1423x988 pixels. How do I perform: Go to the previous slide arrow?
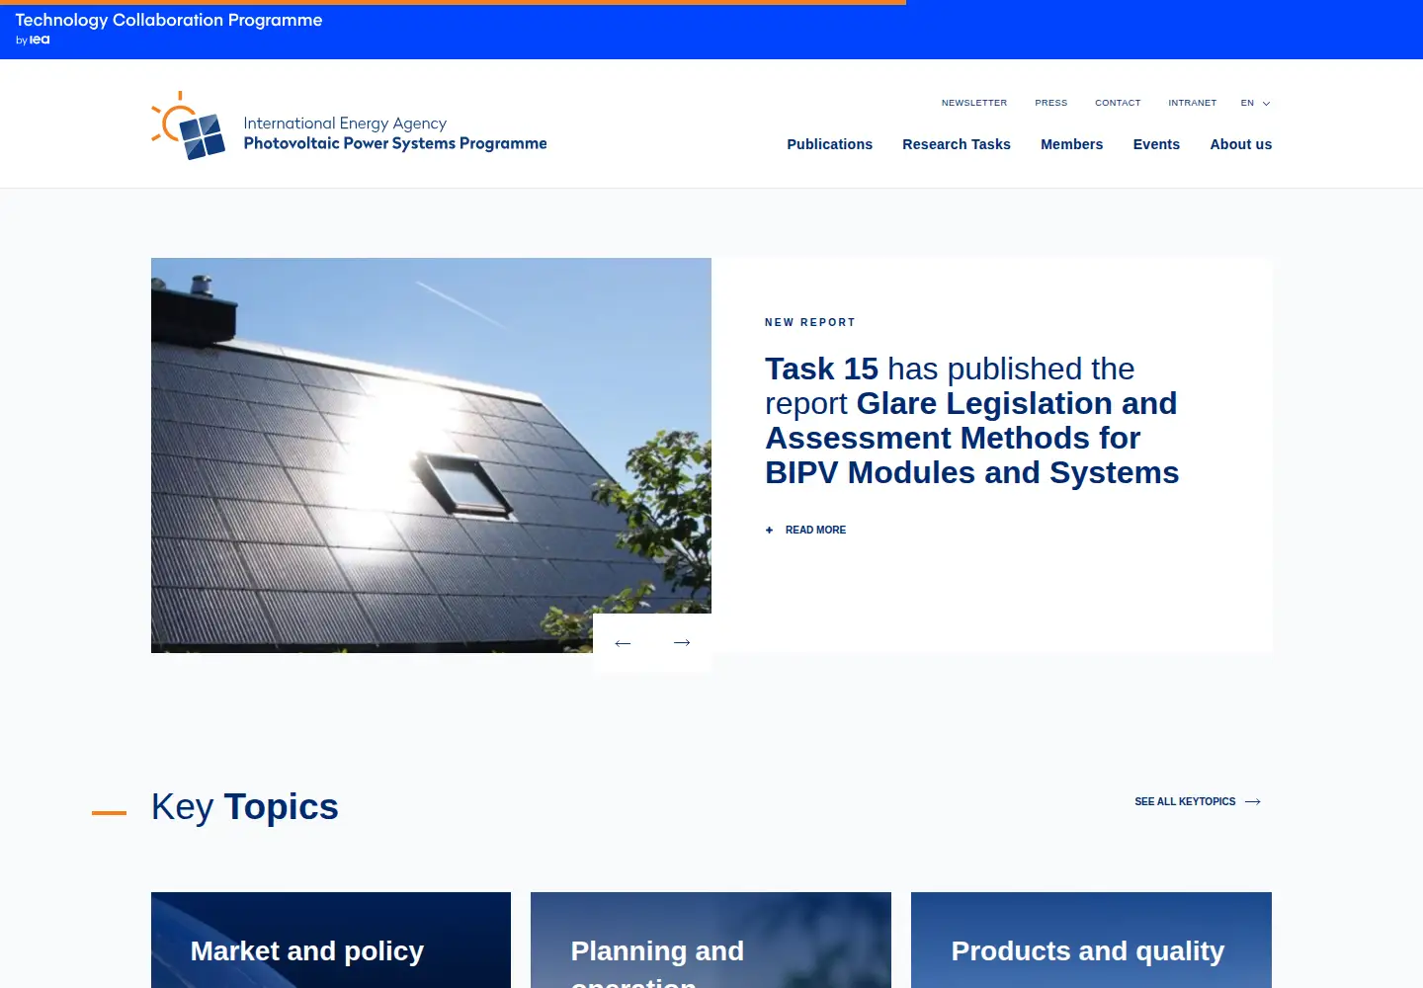click(623, 643)
